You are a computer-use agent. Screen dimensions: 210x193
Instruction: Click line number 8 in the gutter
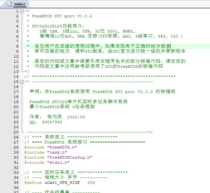click(x=17, y=46)
